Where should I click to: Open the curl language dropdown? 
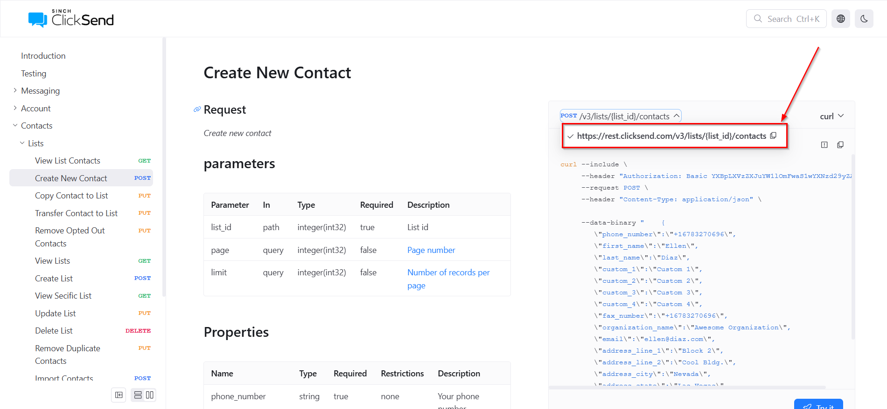coord(831,116)
